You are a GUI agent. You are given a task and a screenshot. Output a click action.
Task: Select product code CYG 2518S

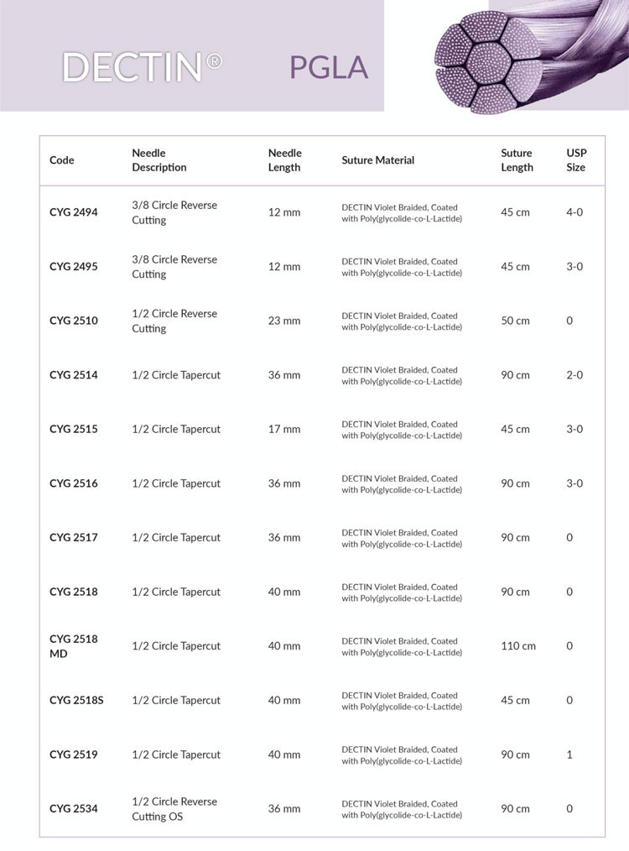pyautogui.click(x=76, y=700)
